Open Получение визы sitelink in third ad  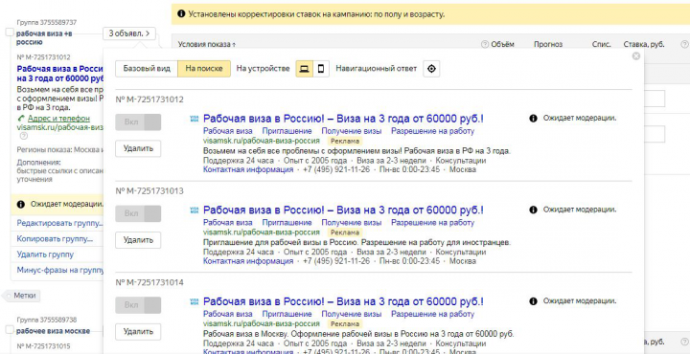tap(352, 314)
